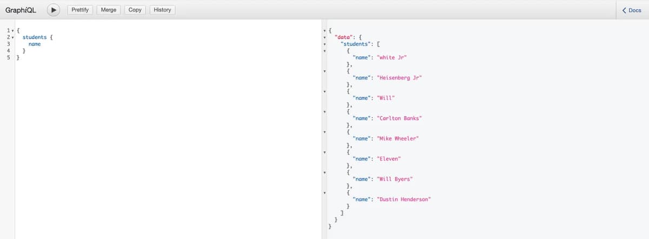649x239 pixels.
Task: Open the Docs sidebar
Action: coord(632,10)
